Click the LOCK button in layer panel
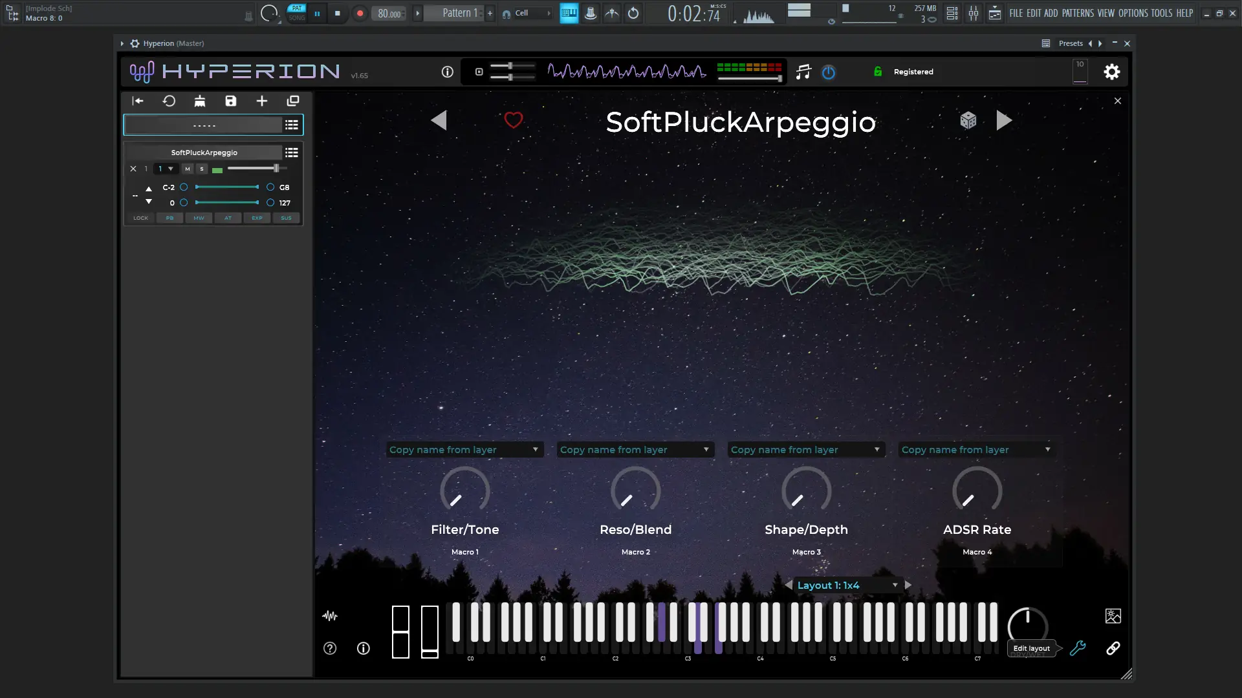The height and width of the screenshot is (698, 1242). tap(140, 218)
